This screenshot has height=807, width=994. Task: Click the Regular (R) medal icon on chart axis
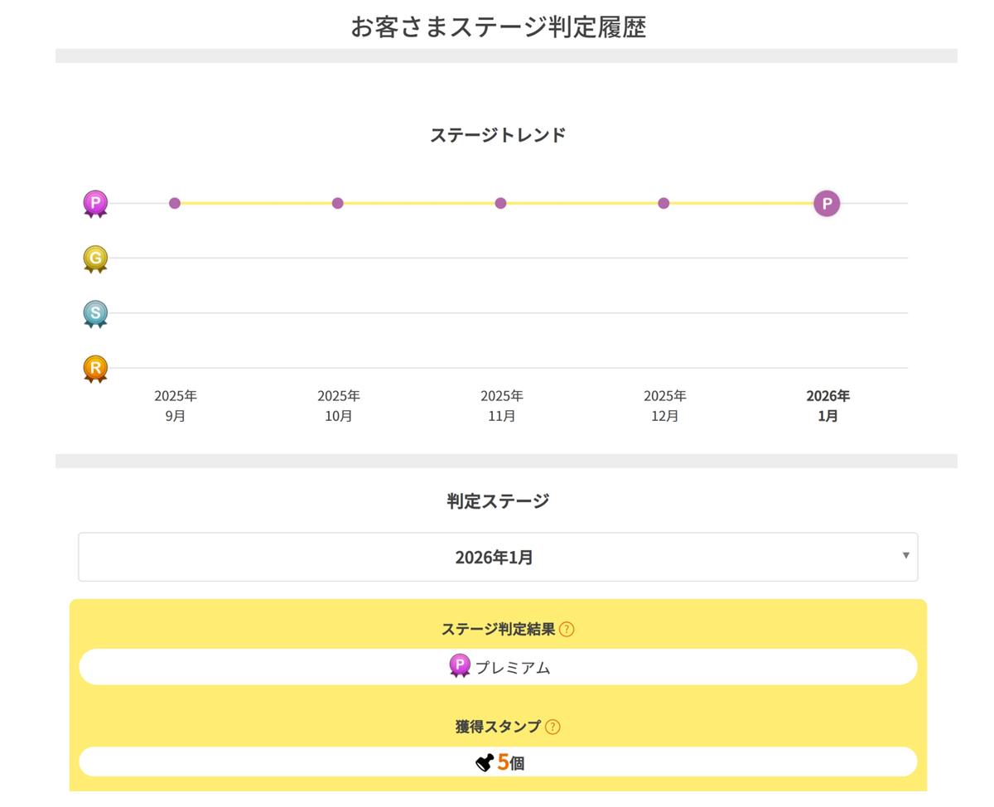95,368
